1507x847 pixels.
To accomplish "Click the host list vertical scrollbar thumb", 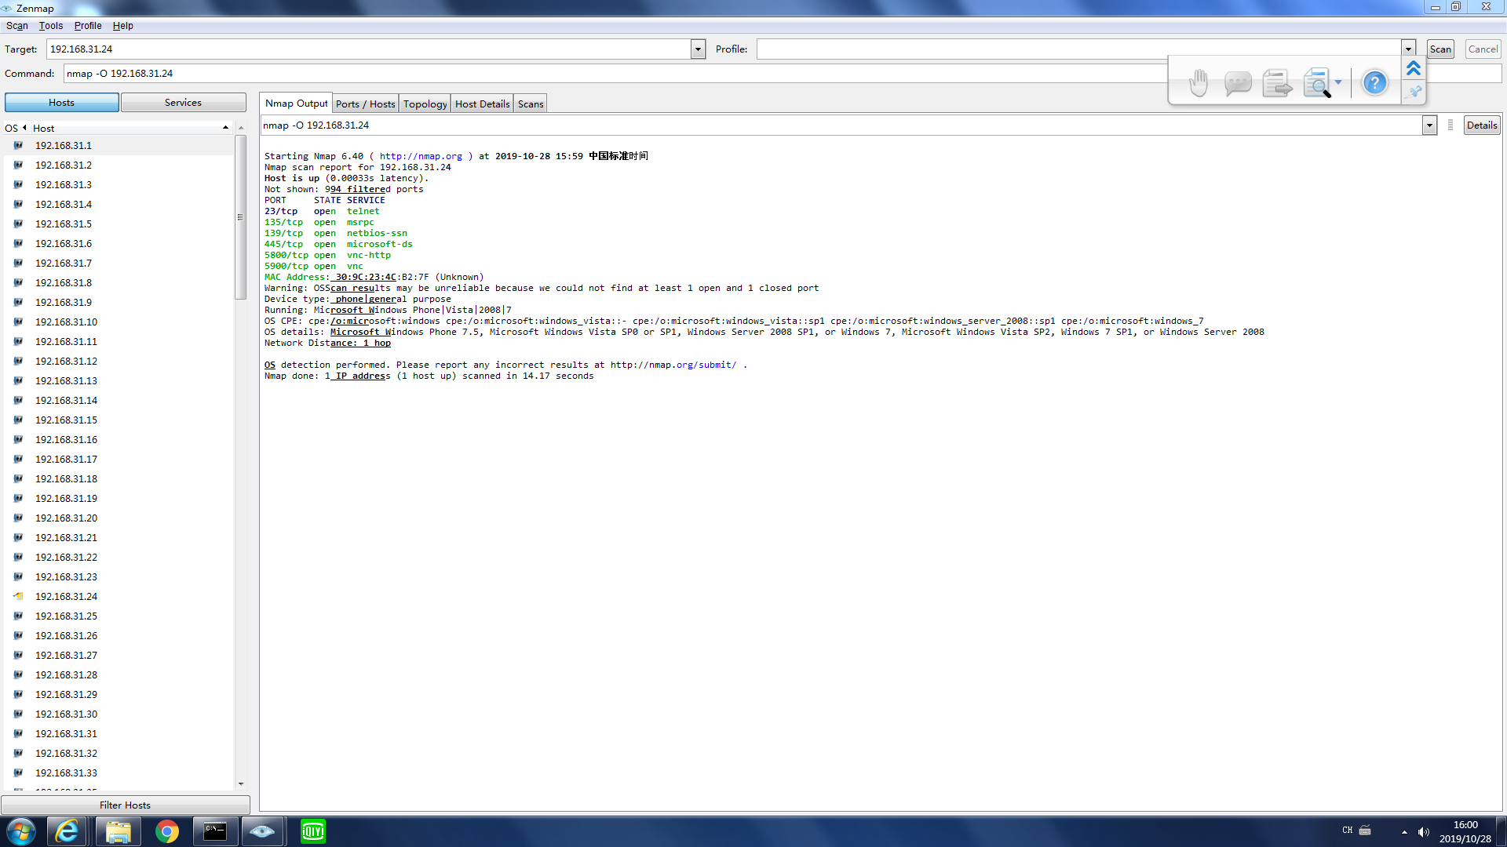I will [x=240, y=217].
